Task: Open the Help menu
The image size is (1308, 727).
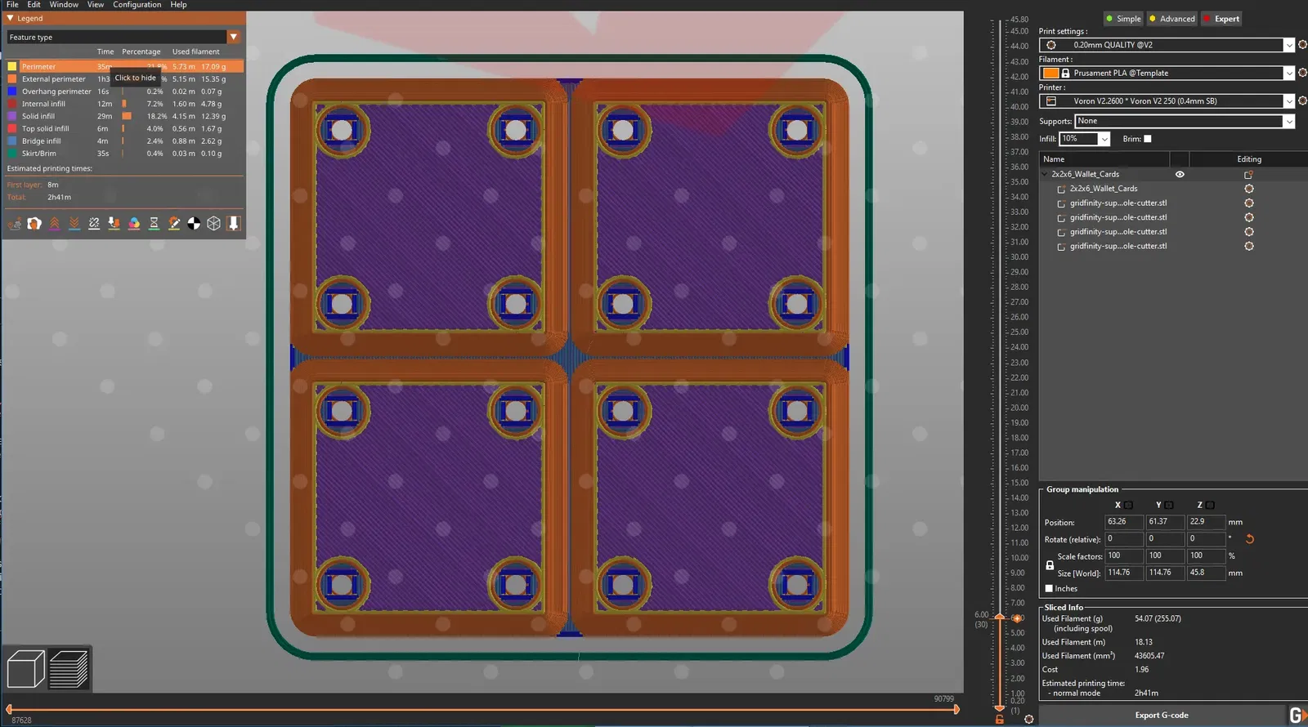Action: coord(178,5)
